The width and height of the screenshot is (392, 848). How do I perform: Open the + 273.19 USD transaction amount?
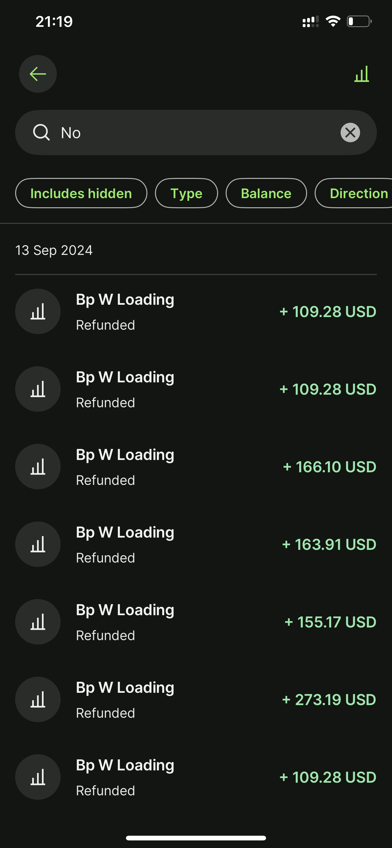click(329, 699)
